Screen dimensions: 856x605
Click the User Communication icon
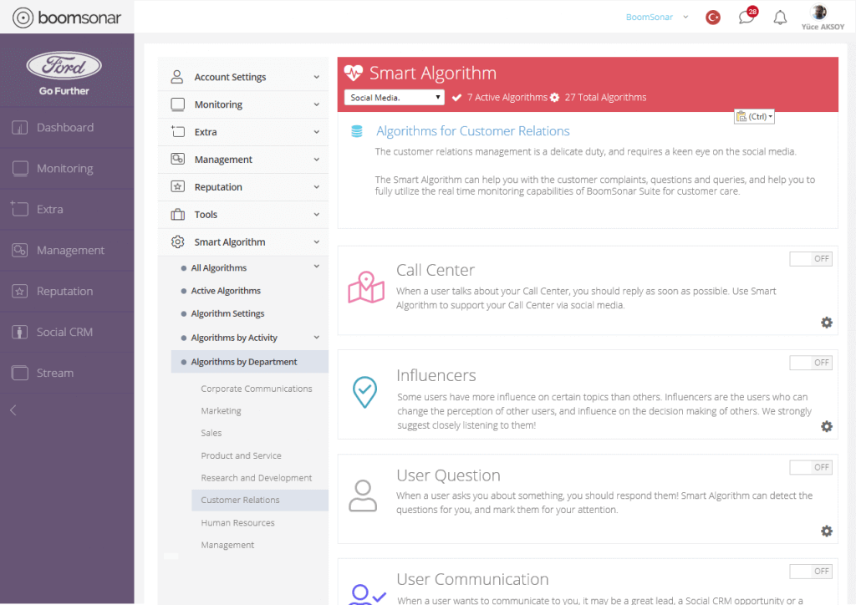(367, 595)
